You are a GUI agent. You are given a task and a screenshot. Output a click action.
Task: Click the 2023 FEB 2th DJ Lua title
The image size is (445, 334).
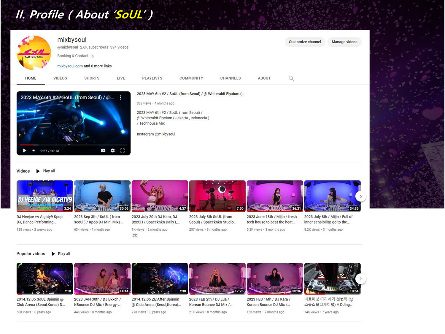pos(211,302)
